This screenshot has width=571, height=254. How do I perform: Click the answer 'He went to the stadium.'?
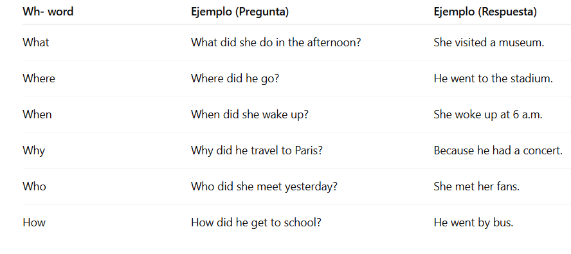(493, 78)
